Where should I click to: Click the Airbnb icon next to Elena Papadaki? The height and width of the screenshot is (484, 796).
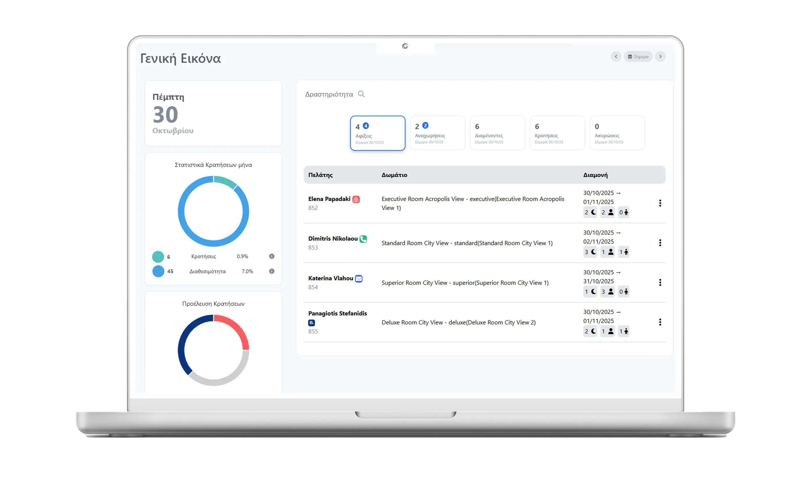click(356, 199)
